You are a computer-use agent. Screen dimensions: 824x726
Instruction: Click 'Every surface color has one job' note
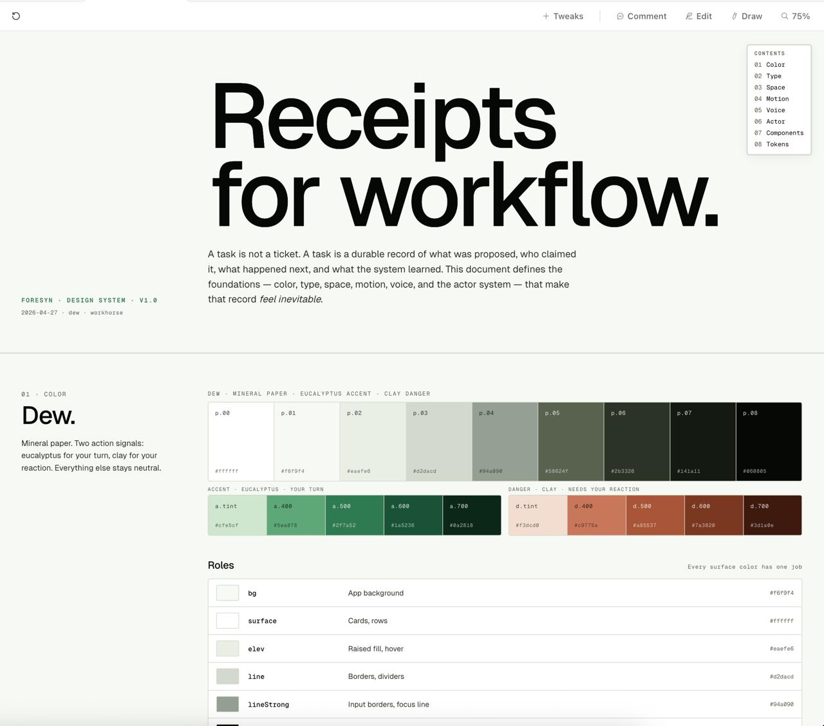click(x=745, y=567)
